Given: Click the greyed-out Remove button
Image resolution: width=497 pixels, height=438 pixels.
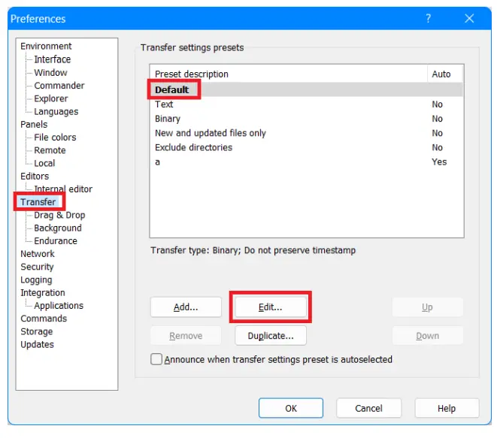Looking at the screenshot, I should [186, 336].
